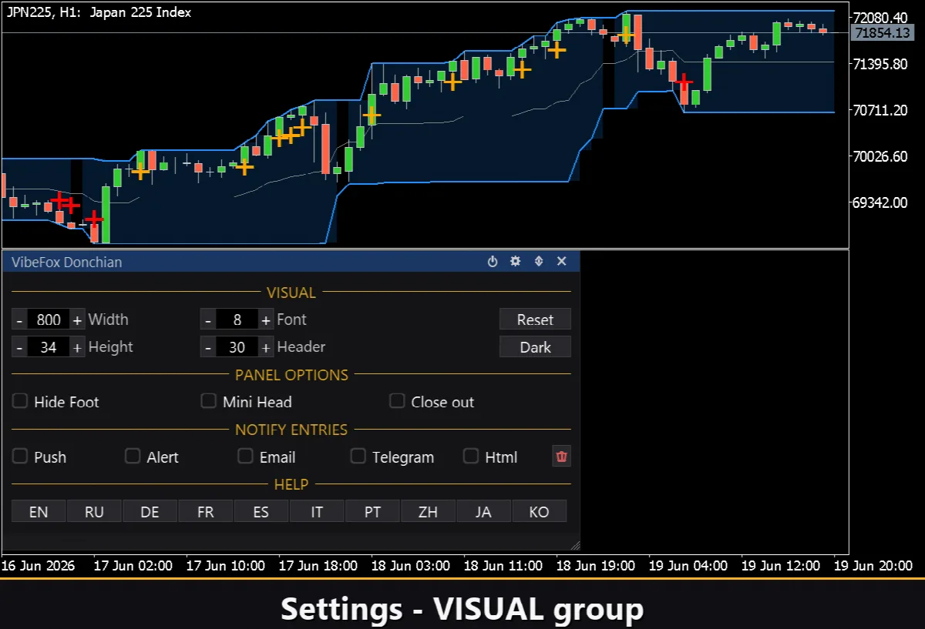
Task: Open help in Portuguese (PT)
Action: pos(372,511)
